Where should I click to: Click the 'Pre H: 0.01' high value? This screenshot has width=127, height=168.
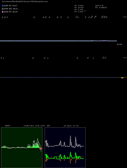coord(79,8)
